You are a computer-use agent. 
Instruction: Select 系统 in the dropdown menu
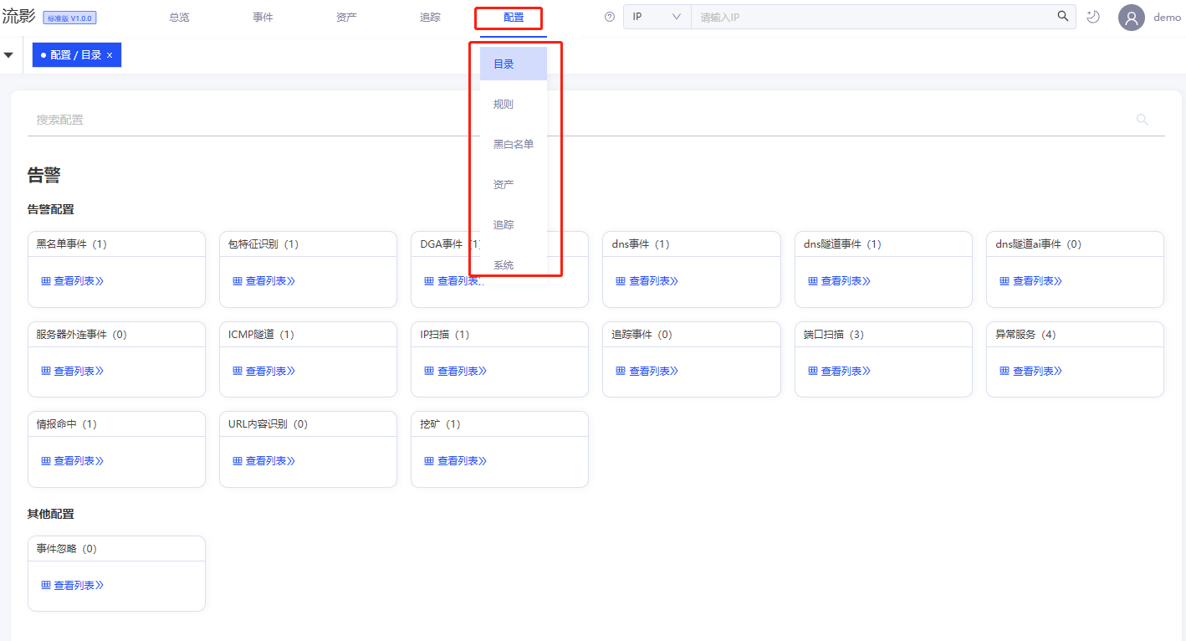514,264
